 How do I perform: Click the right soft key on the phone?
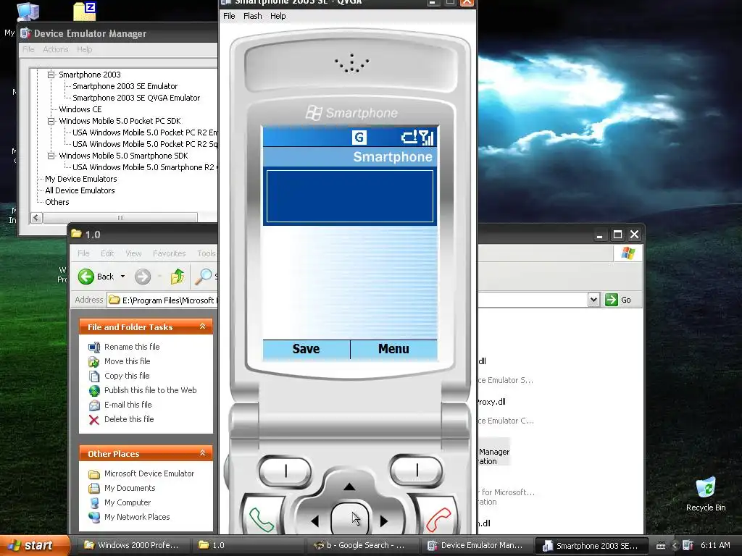[x=417, y=471]
